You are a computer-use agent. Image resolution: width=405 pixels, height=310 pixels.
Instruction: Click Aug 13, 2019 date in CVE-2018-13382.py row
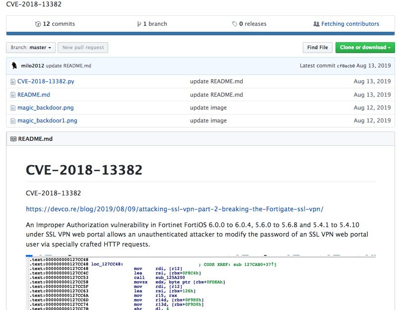point(372,81)
